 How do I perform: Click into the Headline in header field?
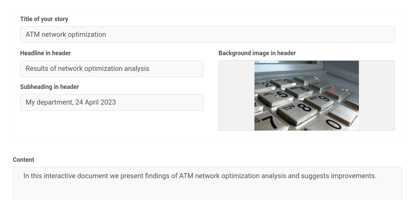click(112, 68)
